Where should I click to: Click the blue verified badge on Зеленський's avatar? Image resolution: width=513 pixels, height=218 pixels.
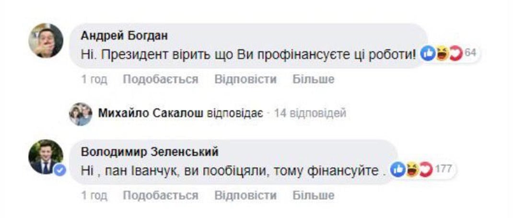click(x=59, y=170)
